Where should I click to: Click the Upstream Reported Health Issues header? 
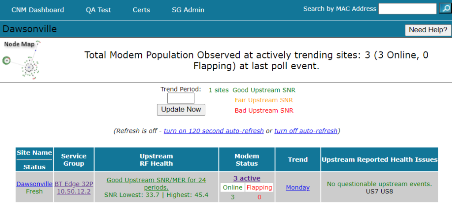[380, 159]
